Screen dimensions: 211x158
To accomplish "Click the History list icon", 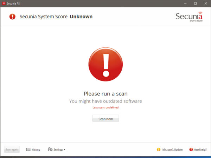I will 28,149.
